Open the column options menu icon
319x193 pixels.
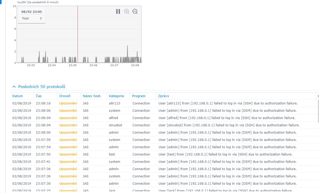318,96
